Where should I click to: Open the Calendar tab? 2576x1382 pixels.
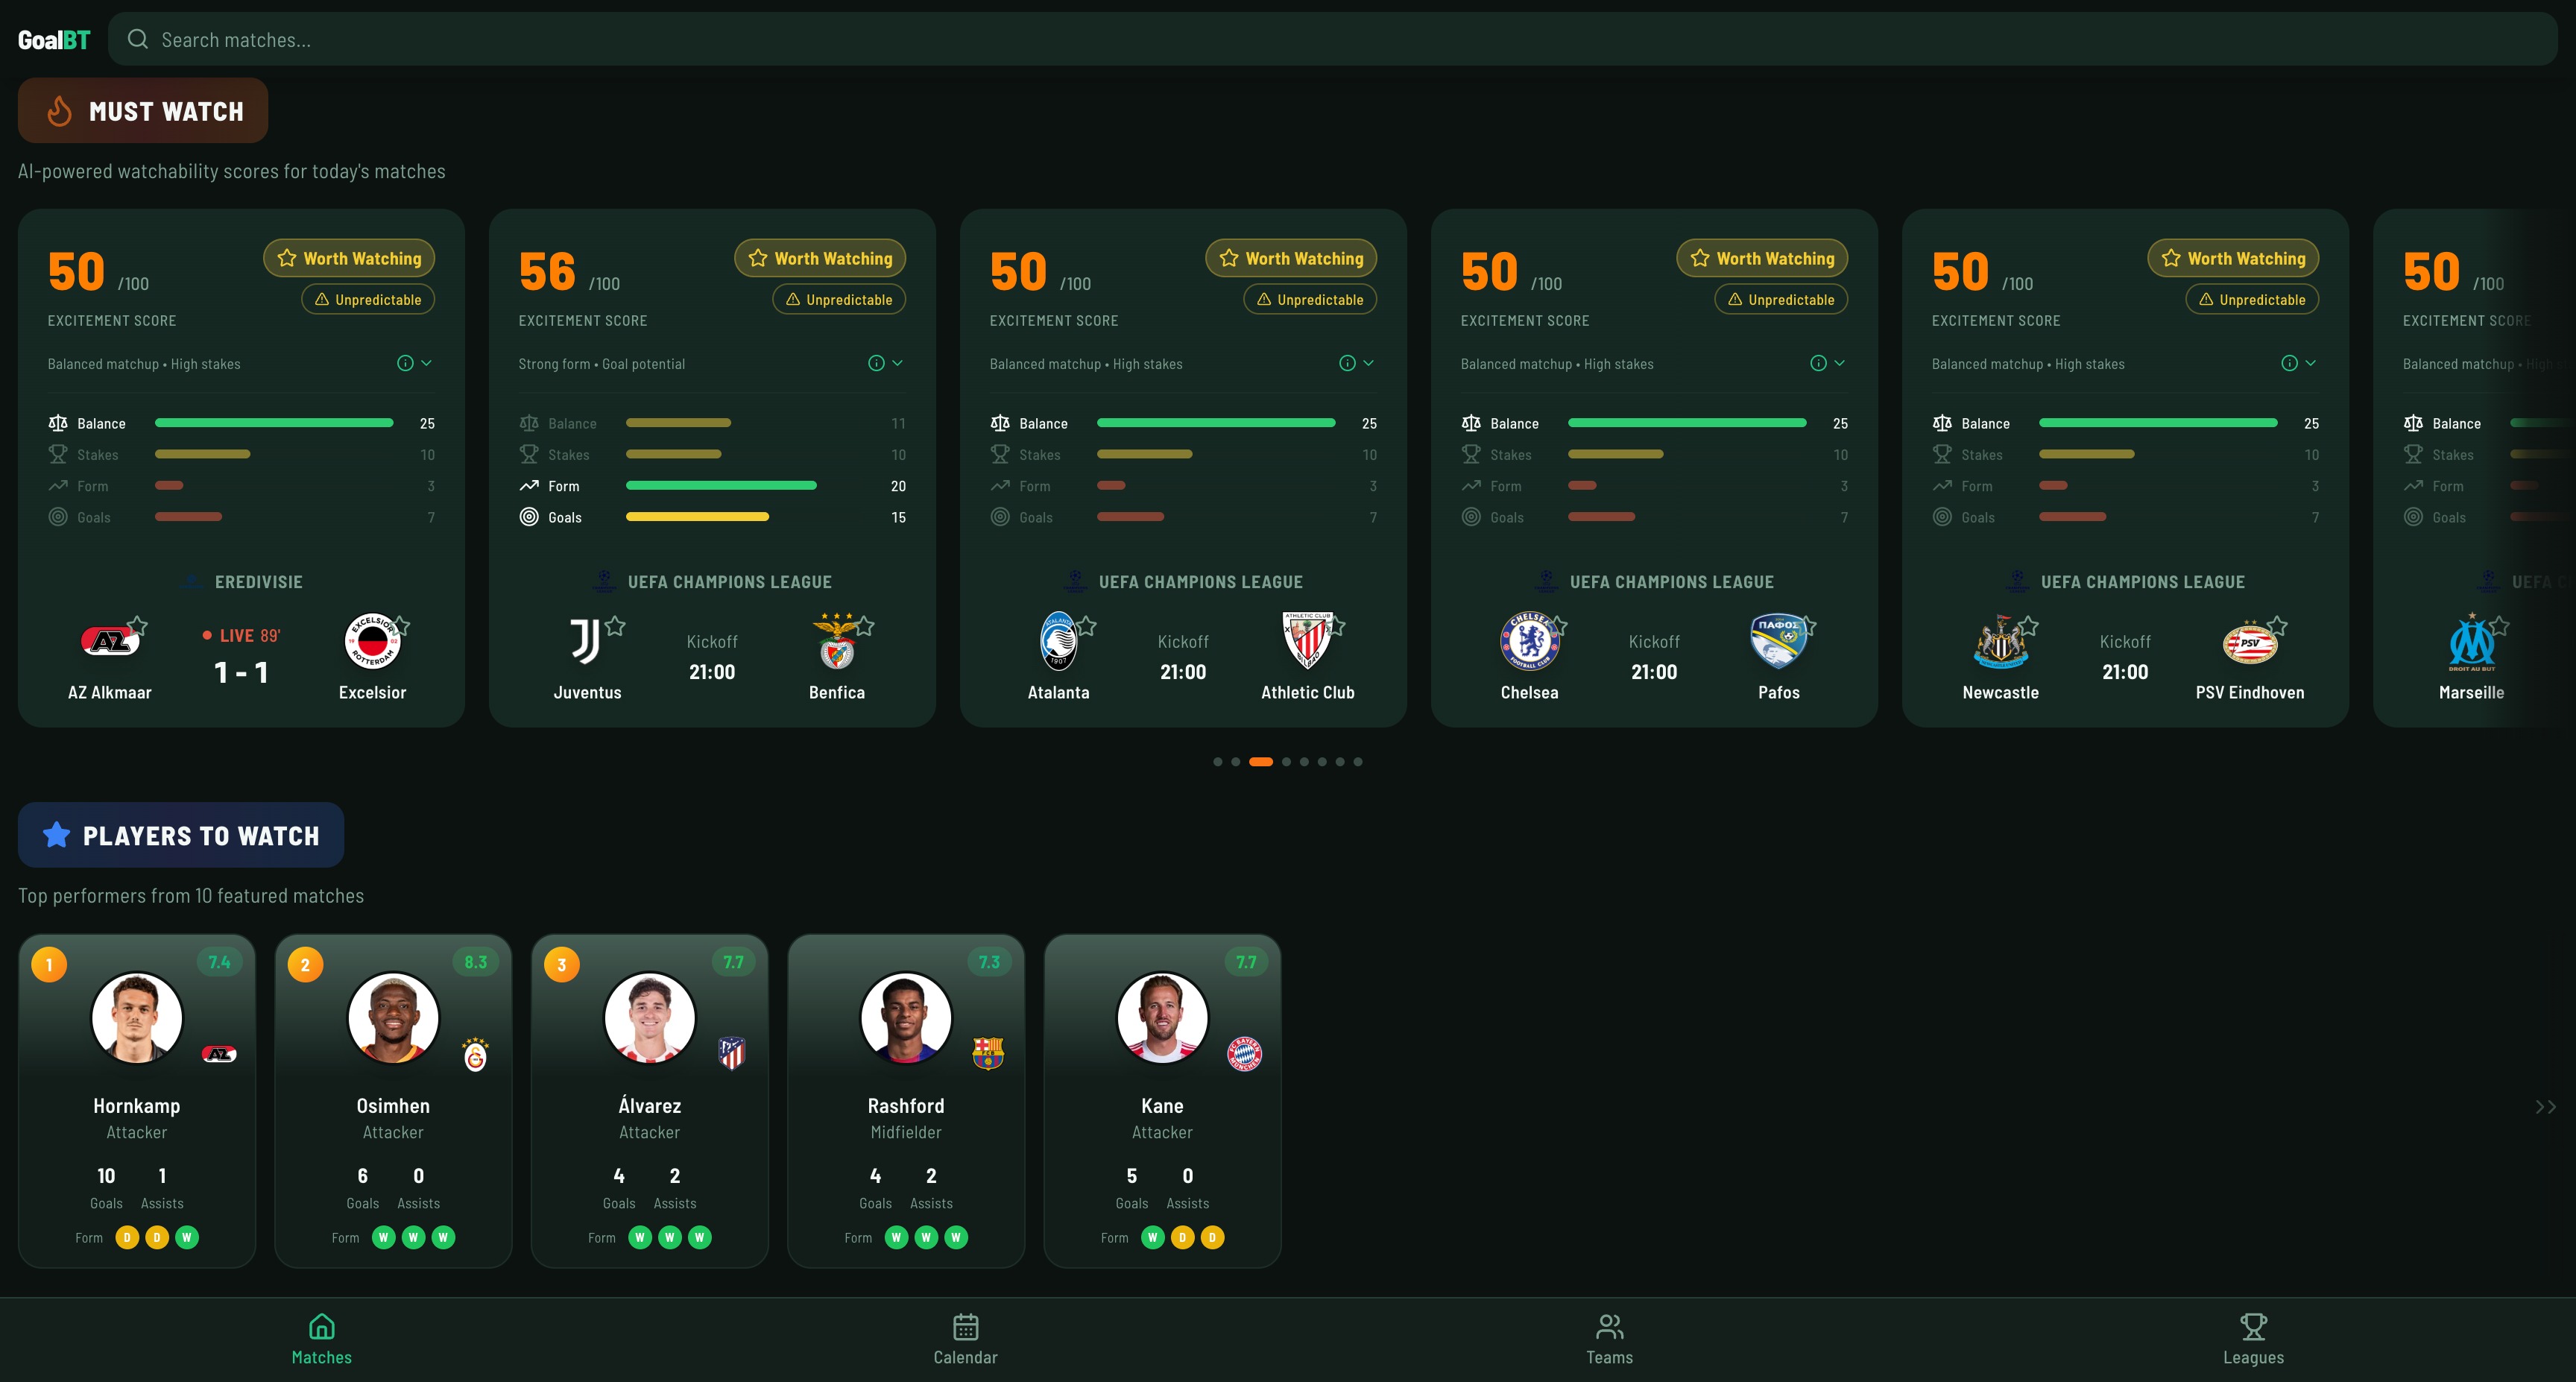coord(965,1340)
